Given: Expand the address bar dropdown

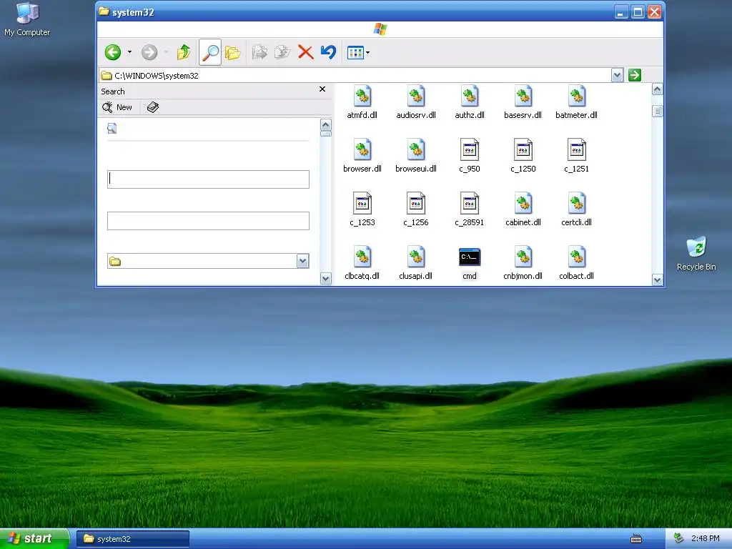Looking at the screenshot, I should [x=617, y=75].
